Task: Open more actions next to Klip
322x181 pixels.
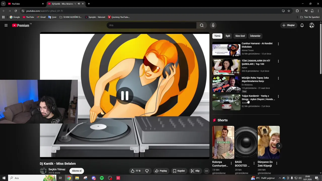Action: [207, 171]
